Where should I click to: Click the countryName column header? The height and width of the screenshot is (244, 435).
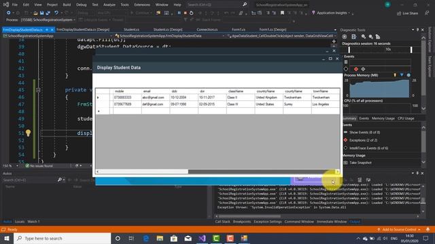(x=268, y=91)
